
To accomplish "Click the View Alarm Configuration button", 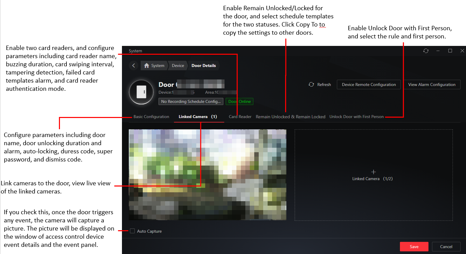I will click(432, 85).
